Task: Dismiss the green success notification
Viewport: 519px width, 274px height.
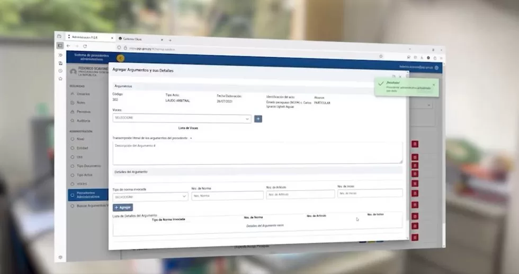Action: 433,84
